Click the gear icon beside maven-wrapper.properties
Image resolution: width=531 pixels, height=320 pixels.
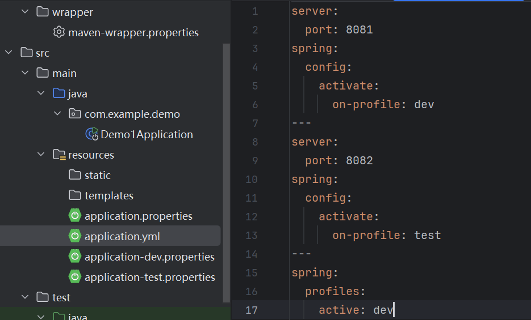coord(58,32)
